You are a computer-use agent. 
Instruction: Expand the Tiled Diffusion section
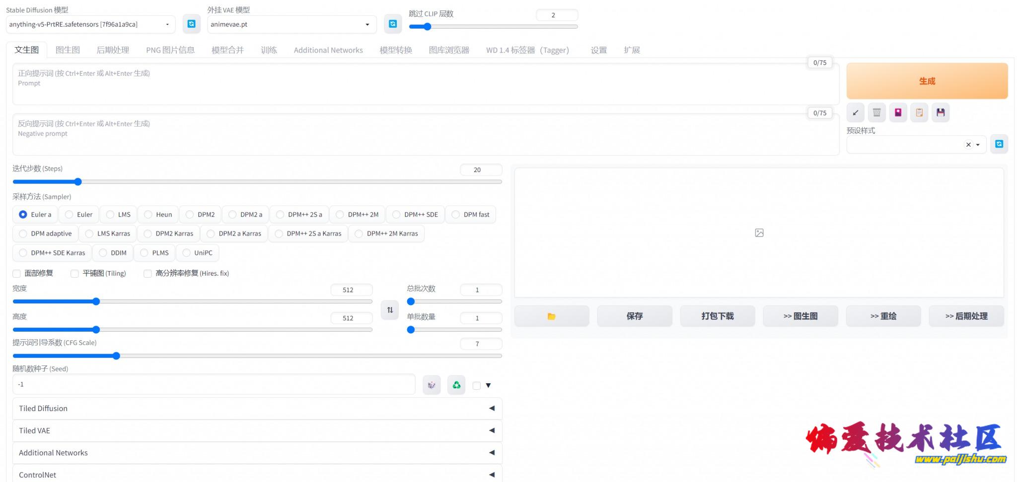pos(257,409)
